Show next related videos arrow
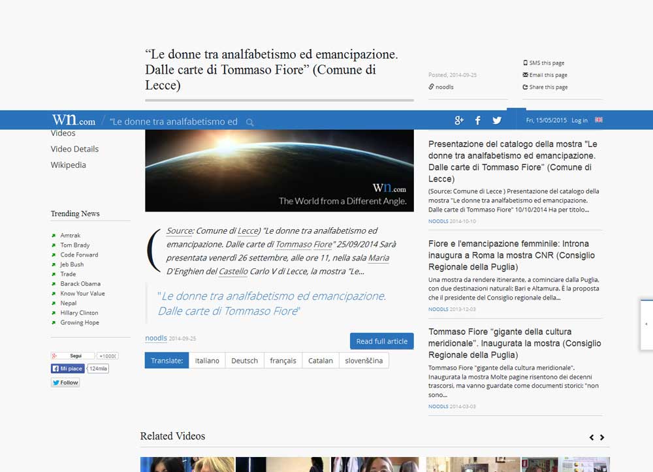 click(602, 437)
